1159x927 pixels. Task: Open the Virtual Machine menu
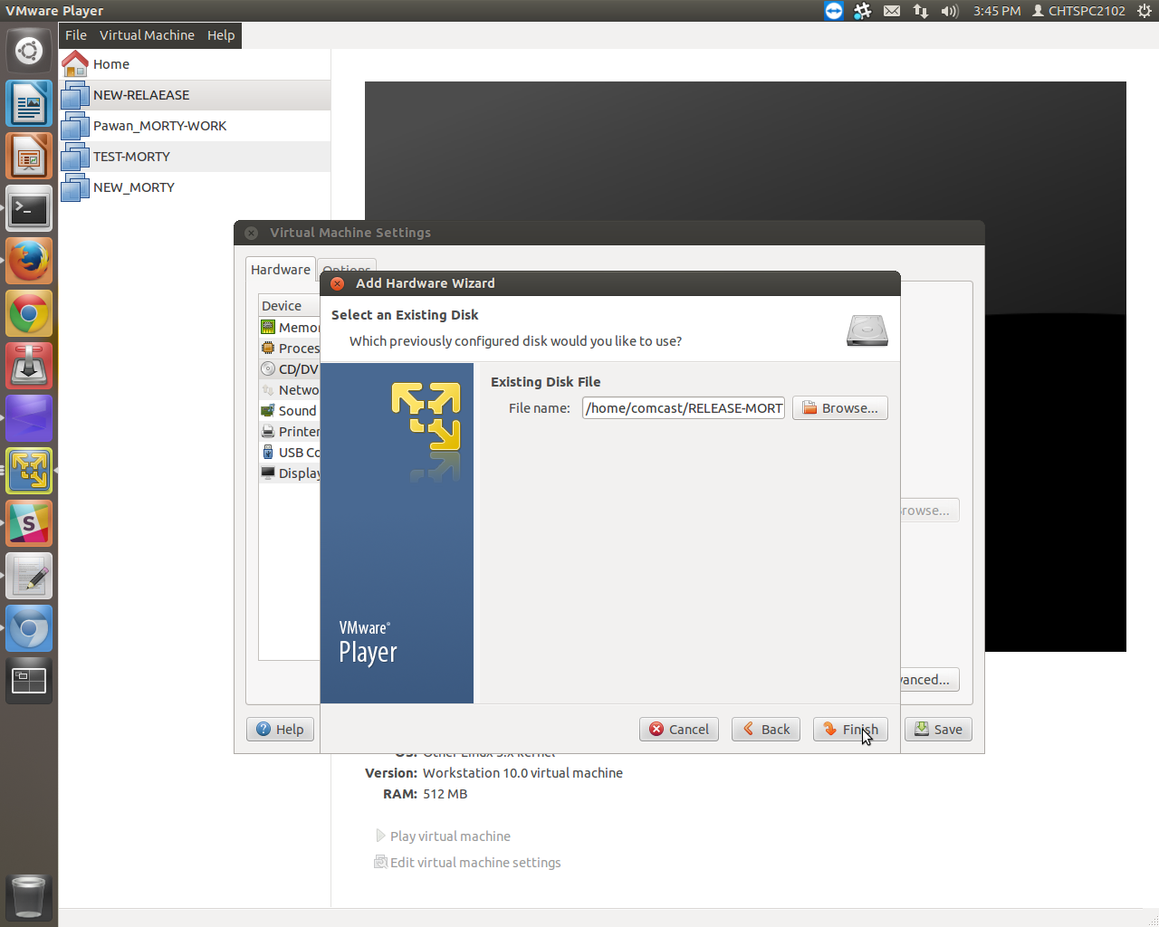147,35
